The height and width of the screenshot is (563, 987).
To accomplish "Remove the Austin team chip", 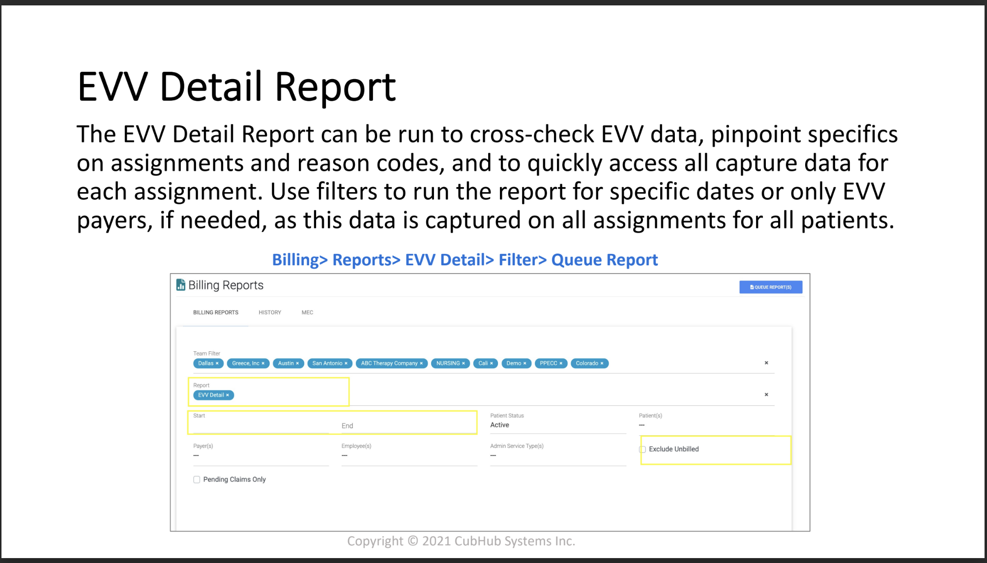I will [297, 364].
